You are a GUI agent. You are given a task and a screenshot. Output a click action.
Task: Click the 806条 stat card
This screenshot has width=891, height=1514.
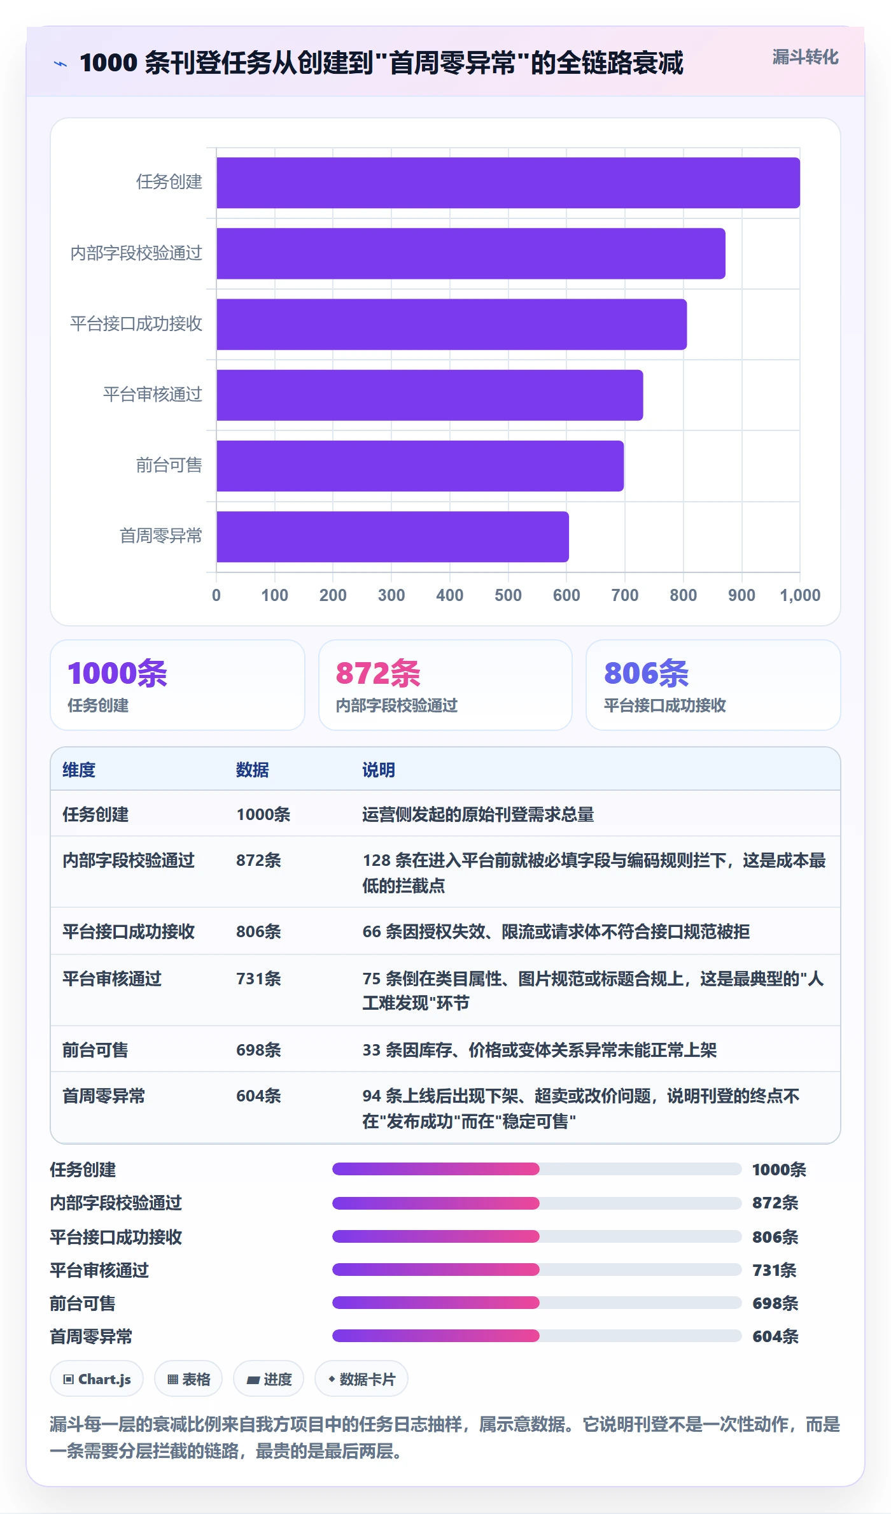point(713,685)
